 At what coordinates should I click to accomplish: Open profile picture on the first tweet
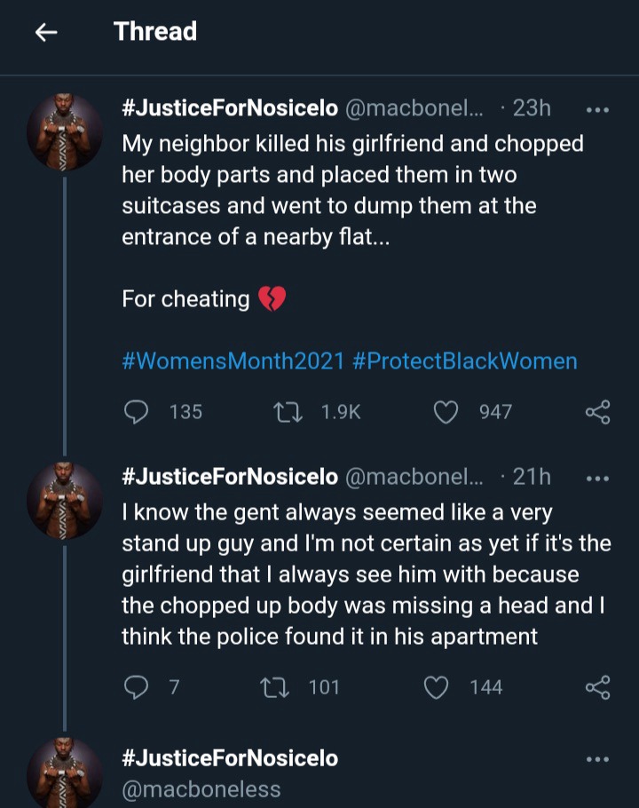tap(65, 132)
